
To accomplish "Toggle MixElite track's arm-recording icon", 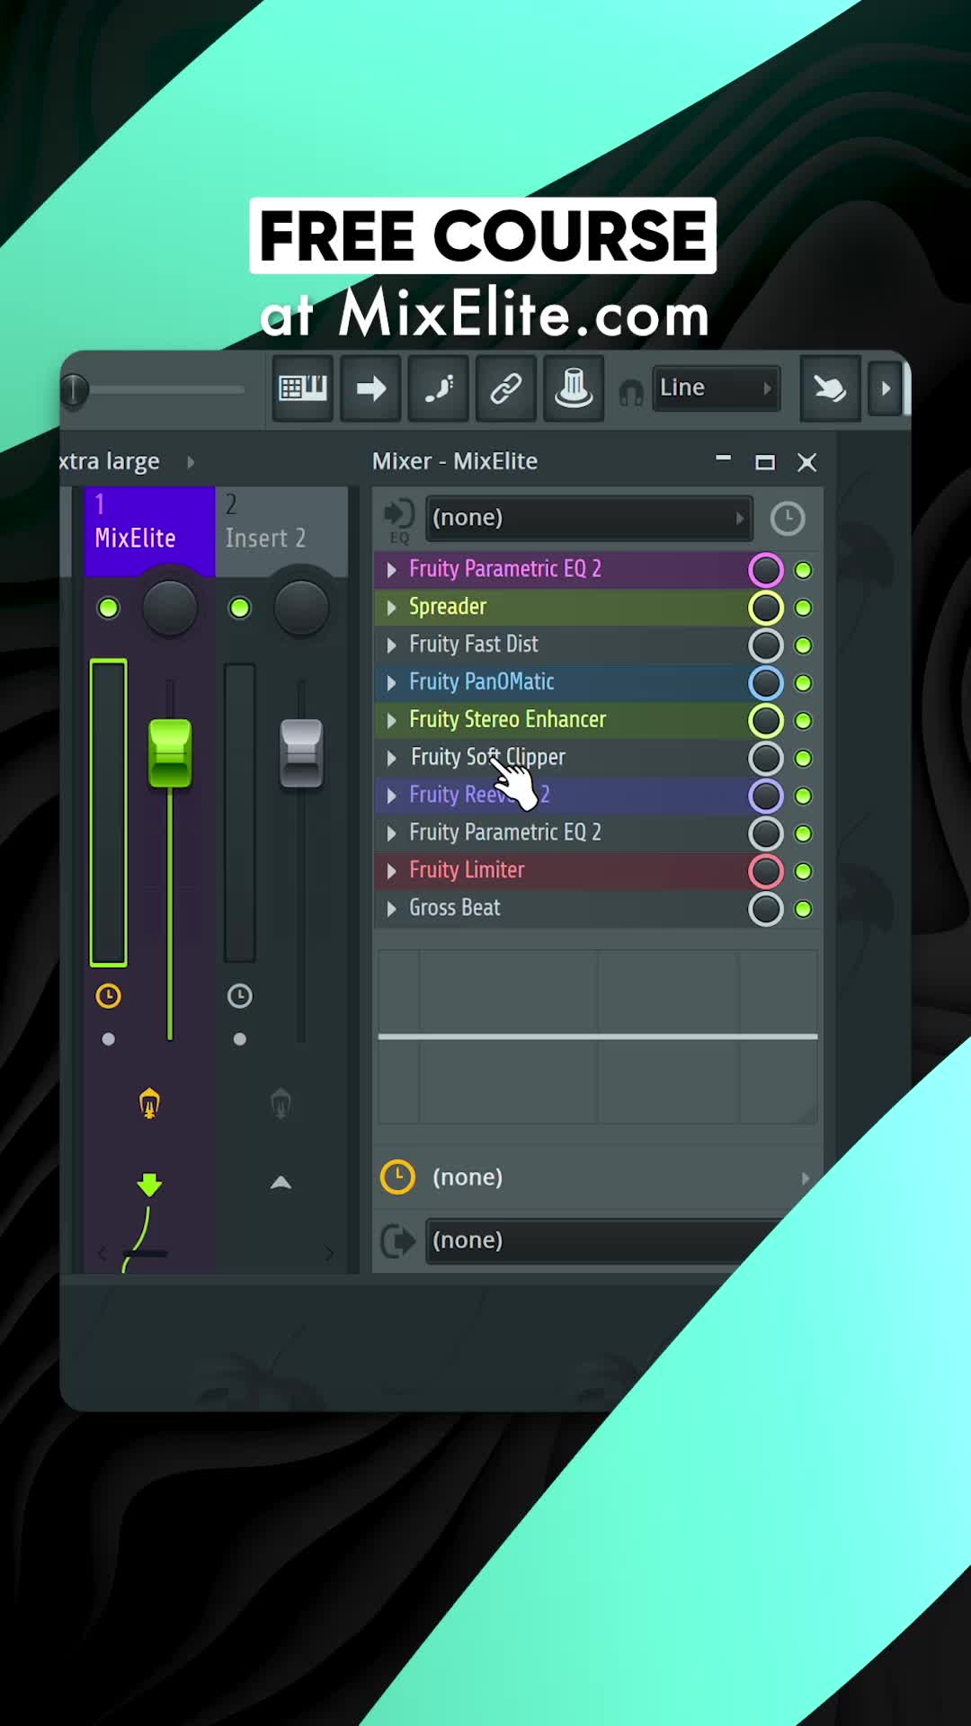I will coord(149,1103).
